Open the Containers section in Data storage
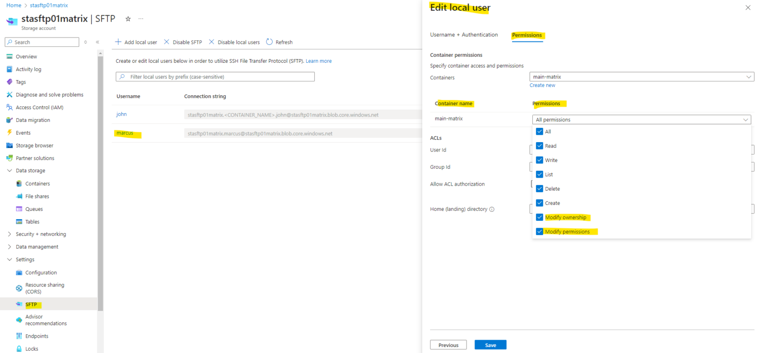This screenshot has height=353, width=760. 38,183
